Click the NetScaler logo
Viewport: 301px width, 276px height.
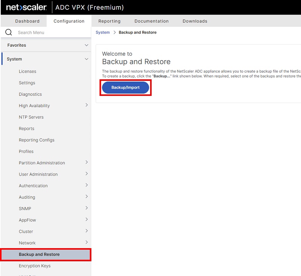click(x=26, y=8)
